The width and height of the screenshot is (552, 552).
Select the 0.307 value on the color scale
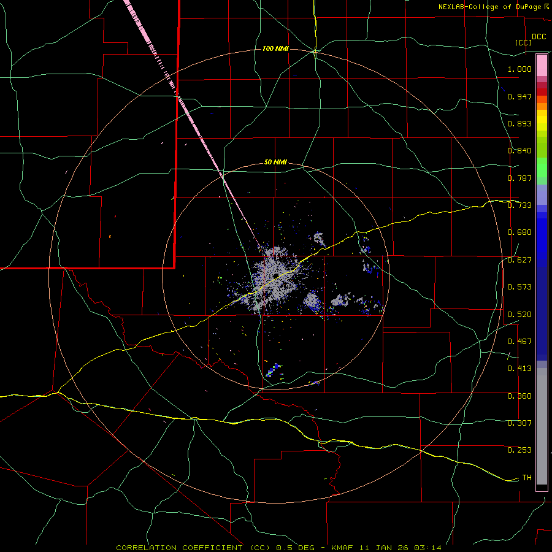(x=519, y=423)
